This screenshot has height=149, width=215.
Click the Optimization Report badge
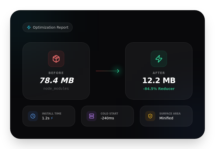click(x=48, y=27)
